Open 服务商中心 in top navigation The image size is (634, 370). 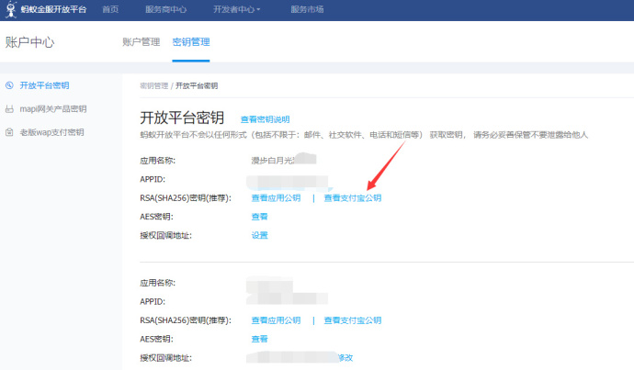point(165,9)
